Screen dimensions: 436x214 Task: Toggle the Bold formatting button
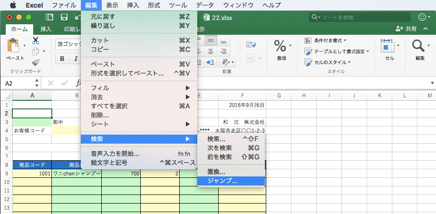coord(62,59)
